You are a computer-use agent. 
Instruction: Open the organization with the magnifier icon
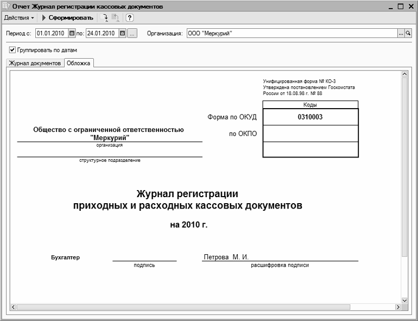click(408, 33)
